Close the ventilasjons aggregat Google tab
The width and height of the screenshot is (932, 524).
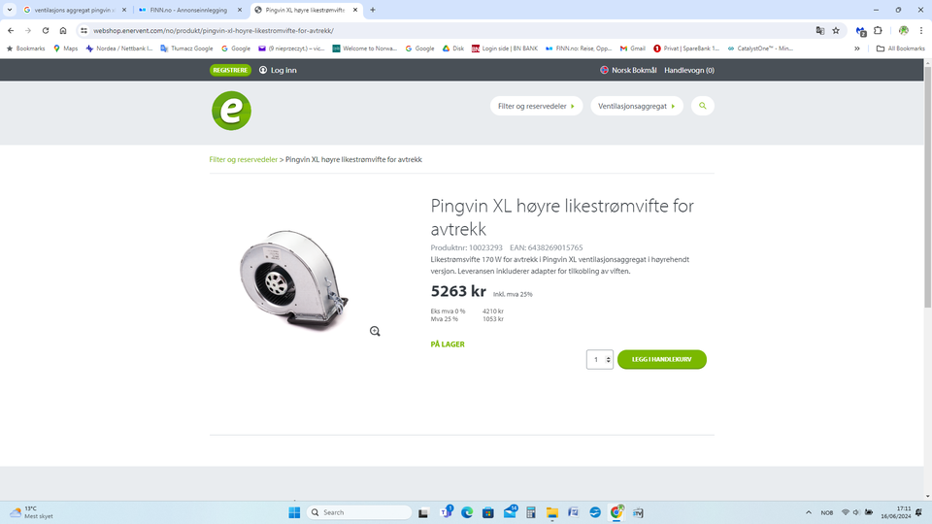[124, 10]
